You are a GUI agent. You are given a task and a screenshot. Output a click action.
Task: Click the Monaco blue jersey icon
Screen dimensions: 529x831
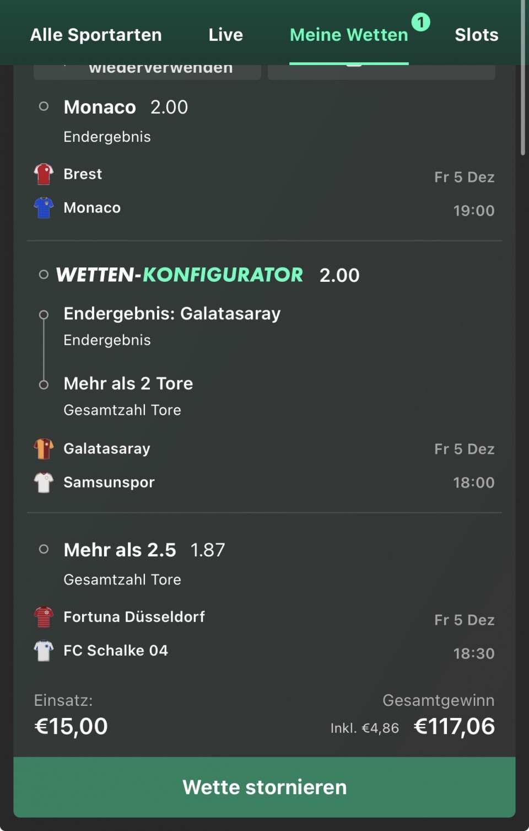[44, 208]
